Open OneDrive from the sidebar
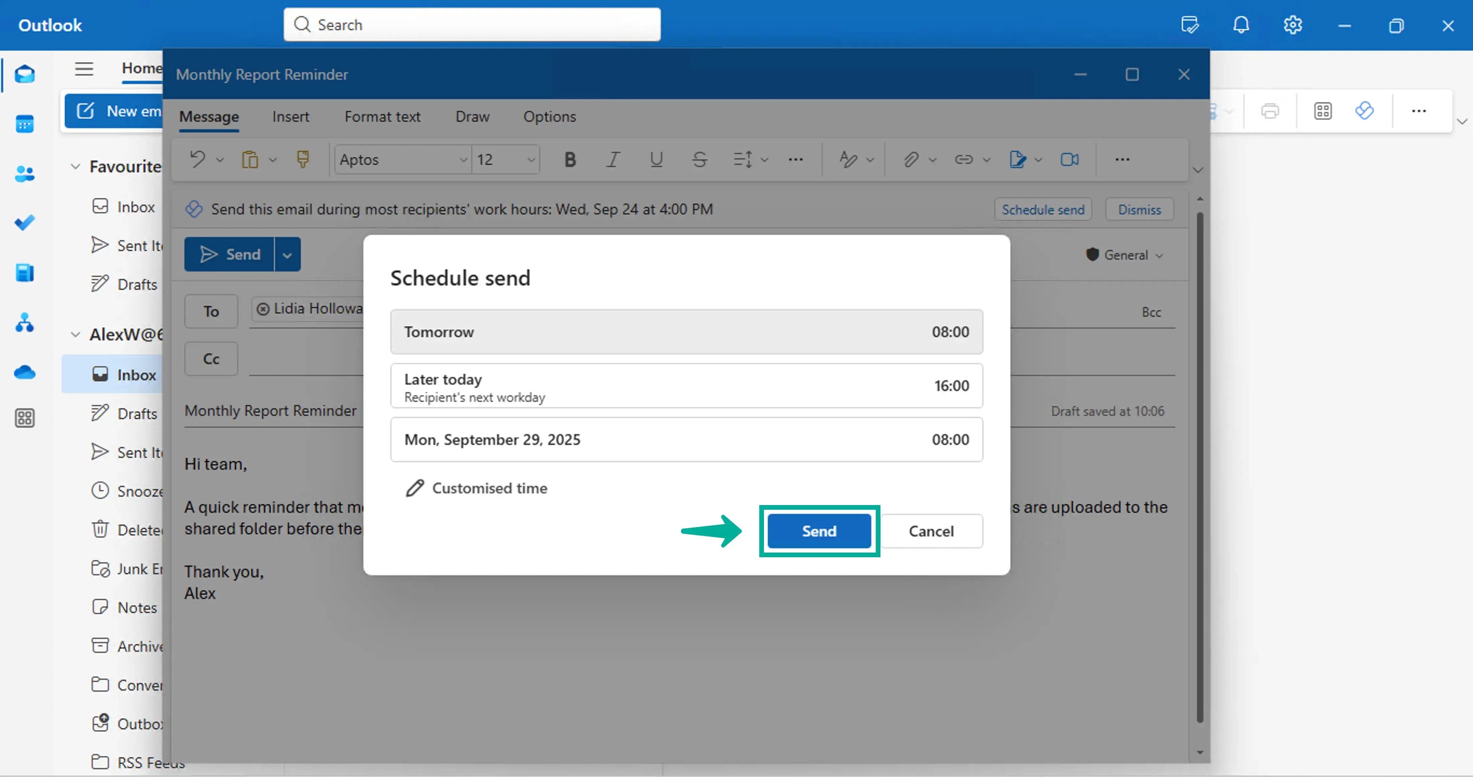The width and height of the screenshot is (1473, 777). tap(25, 373)
